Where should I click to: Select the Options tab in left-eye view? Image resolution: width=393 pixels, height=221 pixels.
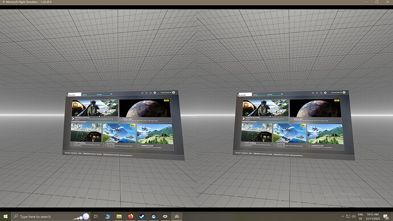click(100, 95)
